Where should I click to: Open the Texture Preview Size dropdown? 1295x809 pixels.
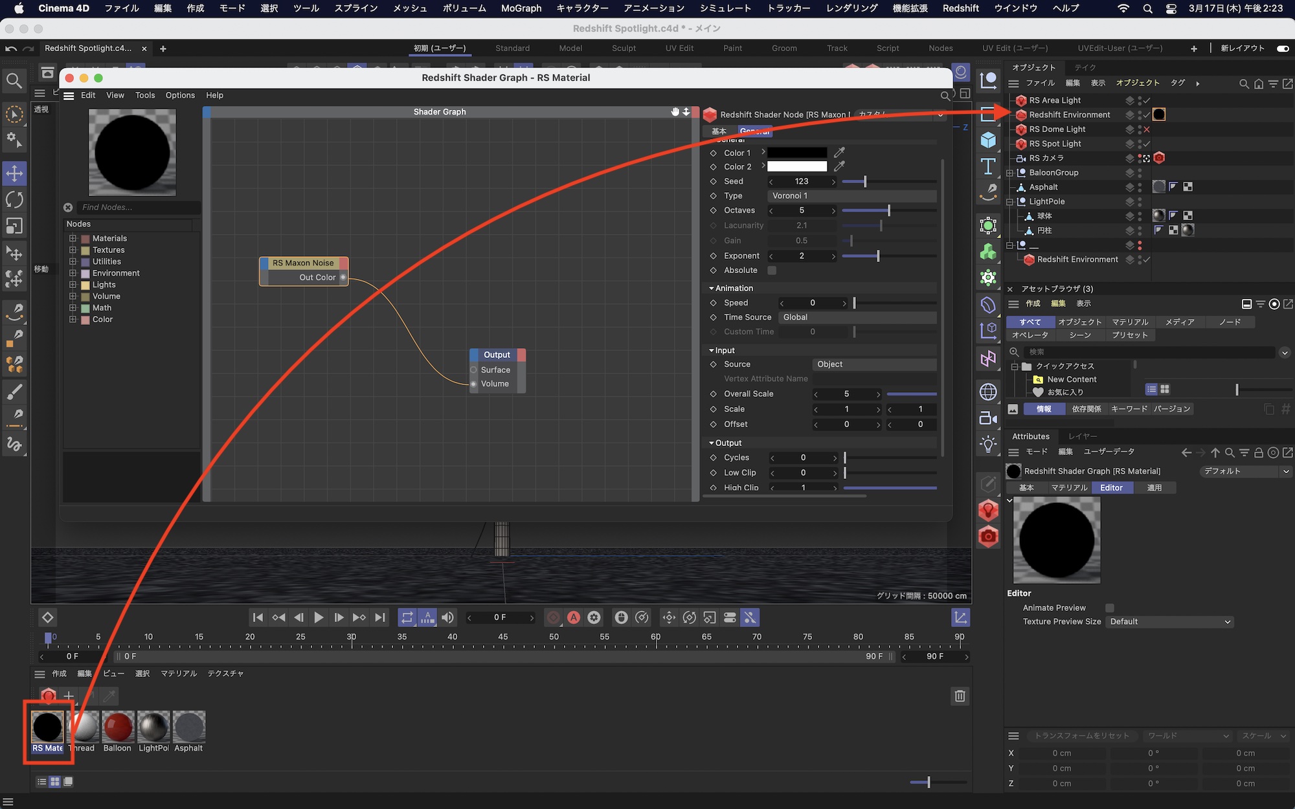1169,621
